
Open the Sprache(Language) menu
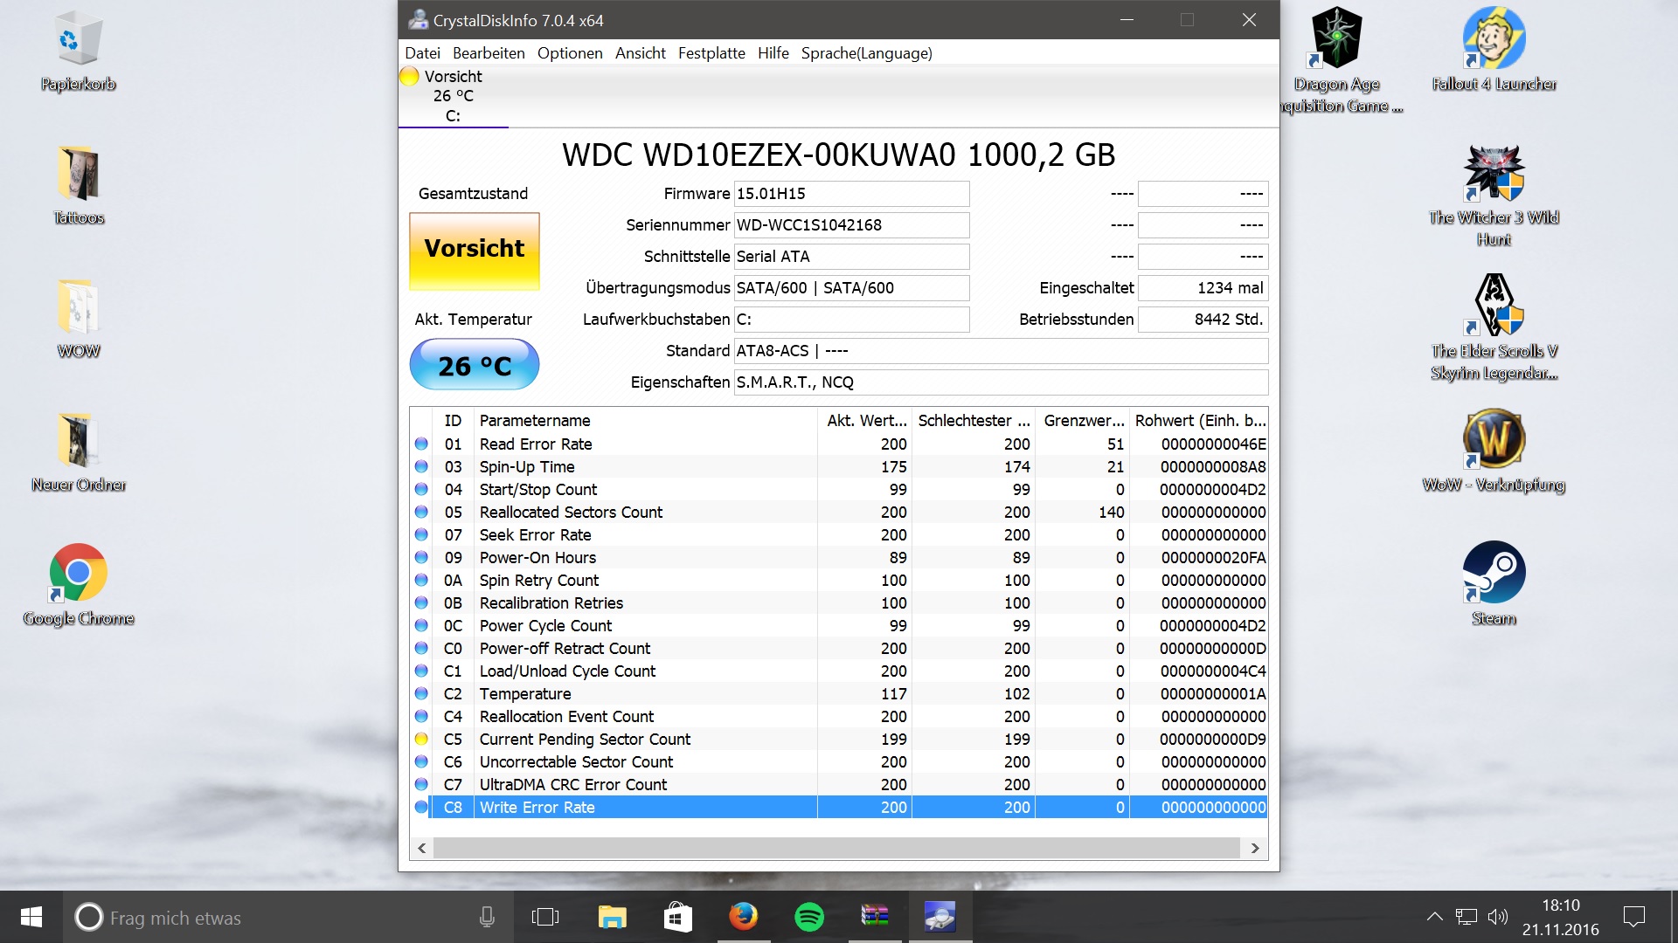866,53
